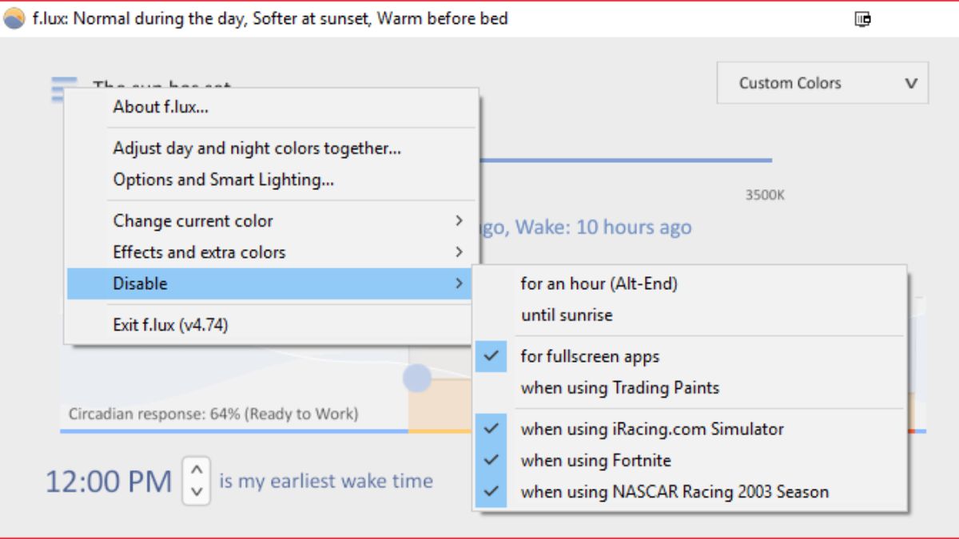Click the circular handle on circadian graph
Viewport: 959px width, 539px height.
417,378
